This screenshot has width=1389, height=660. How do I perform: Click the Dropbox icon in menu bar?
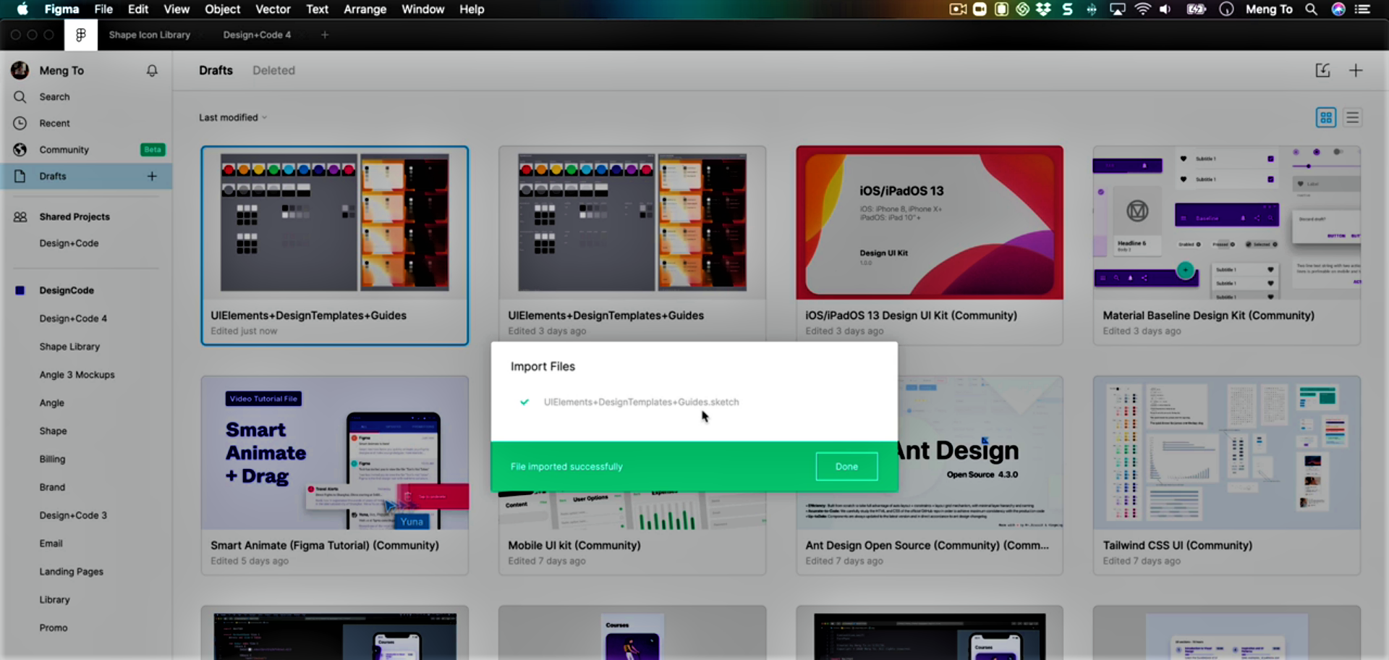(1043, 9)
